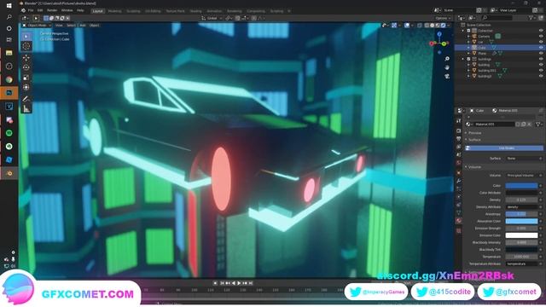The width and height of the screenshot is (546, 307).
Task: Open the Active Tool properties tab
Action: tap(459, 121)
